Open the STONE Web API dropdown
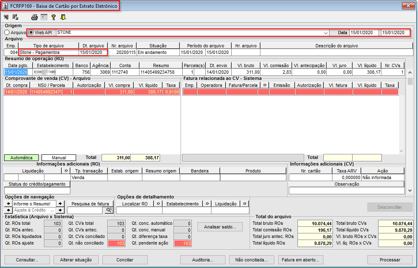Viewport: 418px width, 268px height. [x=326, y=33]
